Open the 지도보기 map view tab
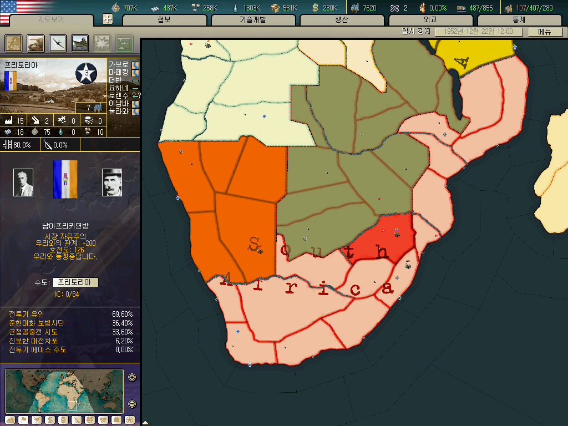 [x=51, y=19]
